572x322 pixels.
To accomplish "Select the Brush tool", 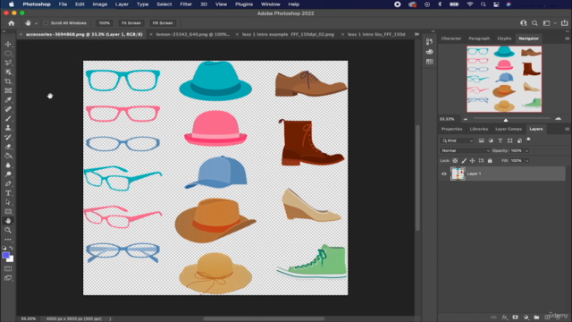I will point(8,119).
